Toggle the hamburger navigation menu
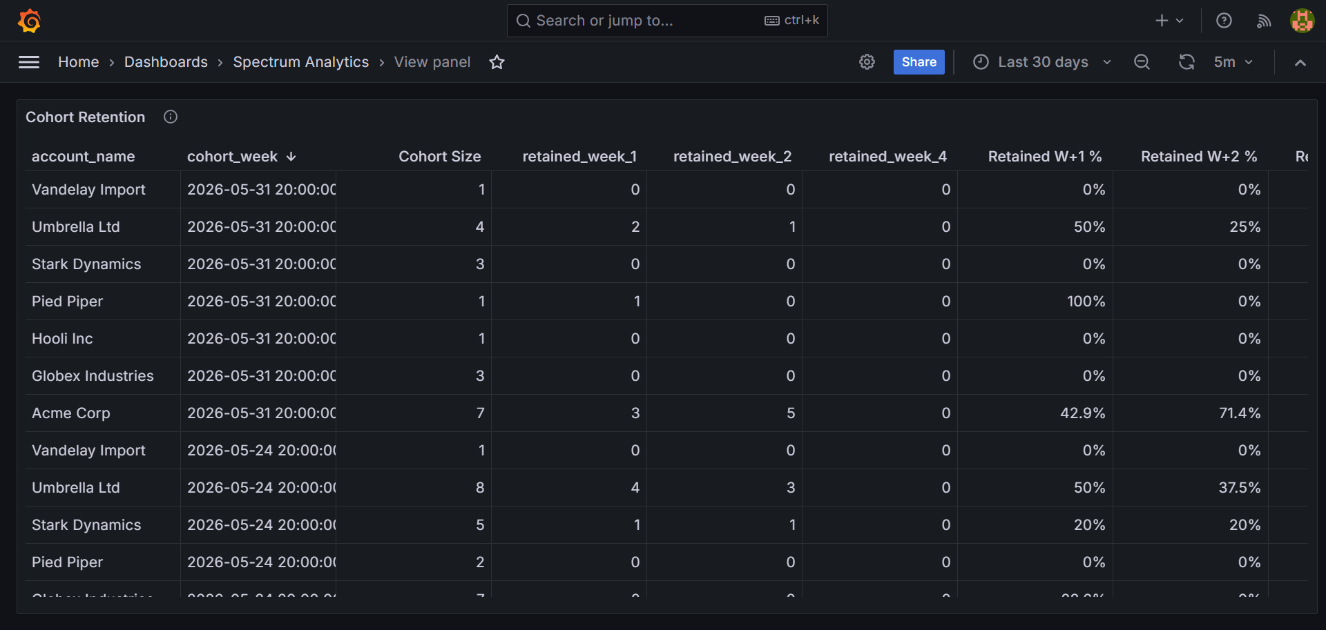 (x=29, y=62)
